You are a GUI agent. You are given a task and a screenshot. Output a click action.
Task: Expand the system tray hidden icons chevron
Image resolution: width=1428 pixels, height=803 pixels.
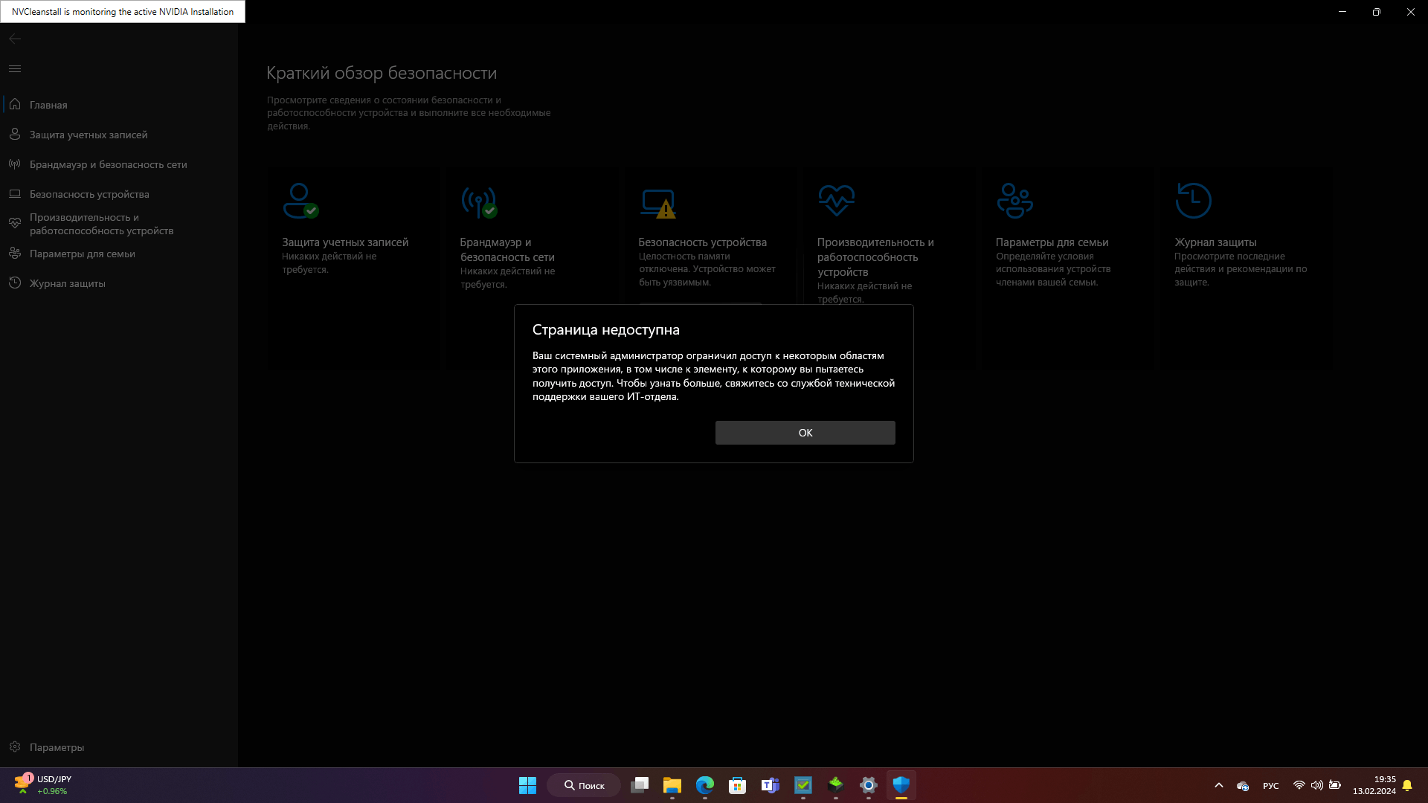coord(1218,785)
